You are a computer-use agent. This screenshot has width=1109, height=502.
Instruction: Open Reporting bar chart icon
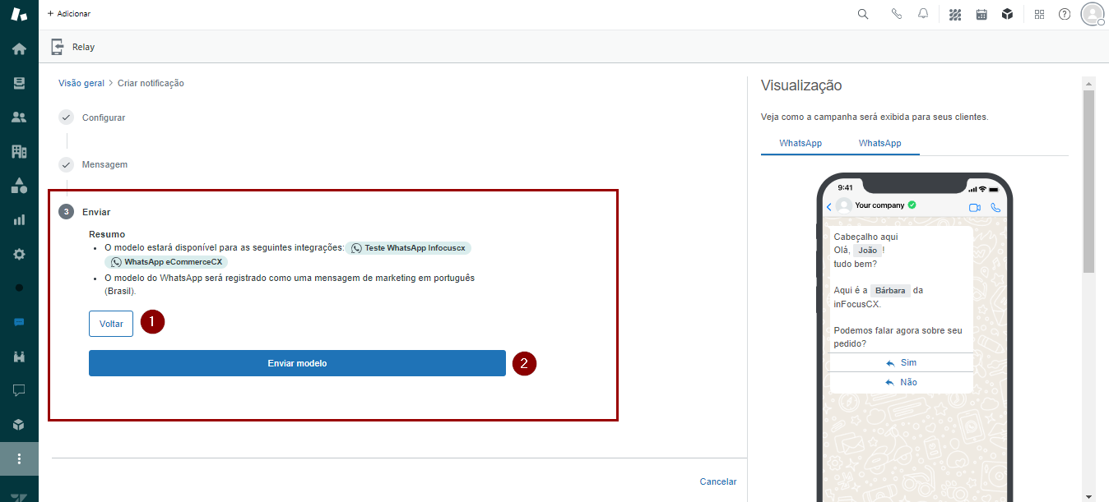(x=19, y=219)
